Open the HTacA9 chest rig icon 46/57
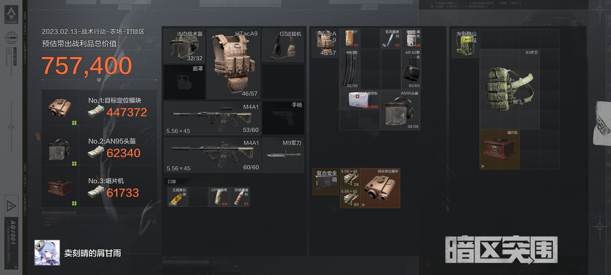This screenshot has width=611, height=275. pyautogui.click(x=325, y=43)
